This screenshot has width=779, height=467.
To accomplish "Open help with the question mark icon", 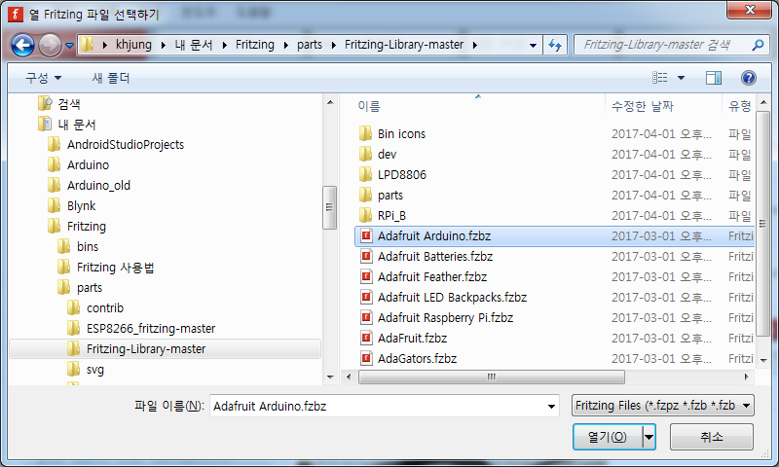I will [748, 78].
